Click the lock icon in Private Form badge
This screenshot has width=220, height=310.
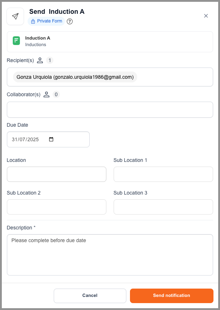pos(33,21)
